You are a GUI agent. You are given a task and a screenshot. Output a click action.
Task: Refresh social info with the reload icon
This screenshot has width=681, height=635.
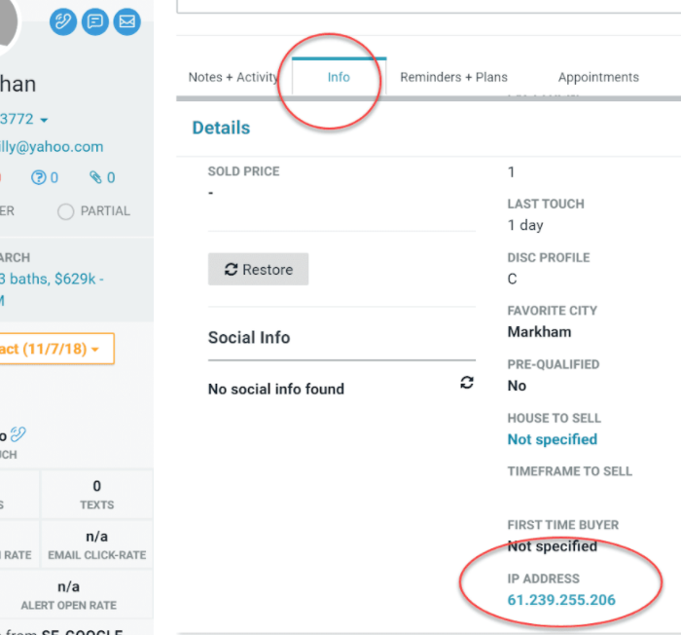click(x=467, y=383)
